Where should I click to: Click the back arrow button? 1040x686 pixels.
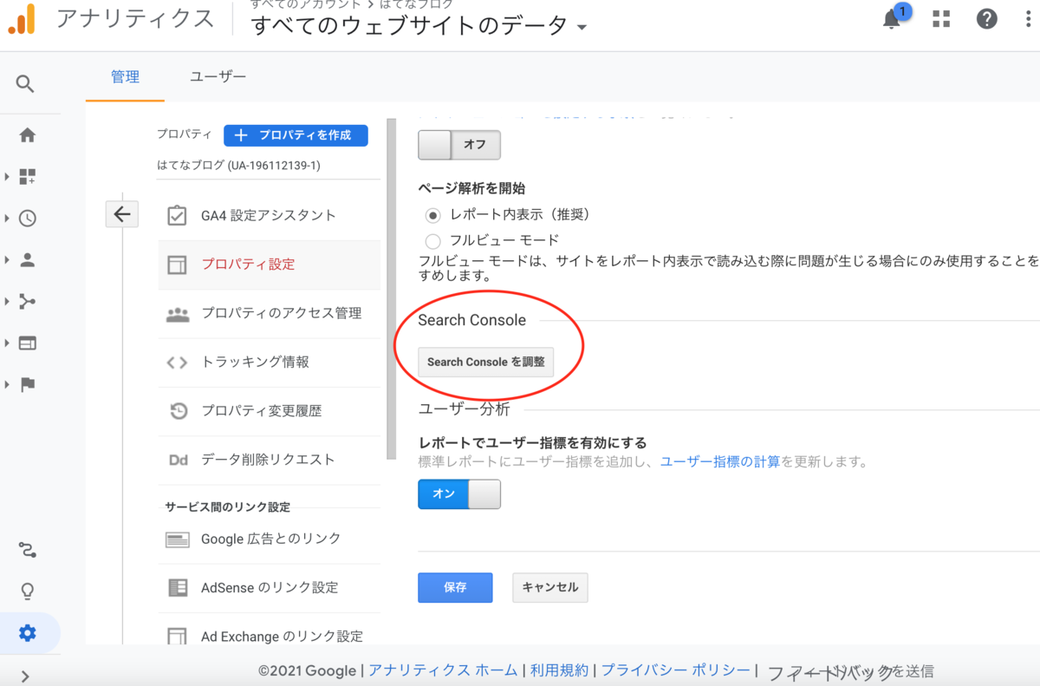(x=121, y=214)
